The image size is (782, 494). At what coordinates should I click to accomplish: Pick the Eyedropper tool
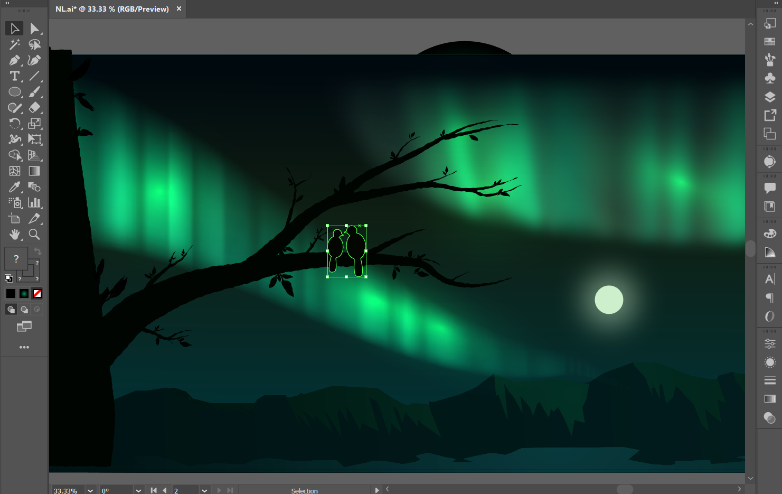[14, 187]
